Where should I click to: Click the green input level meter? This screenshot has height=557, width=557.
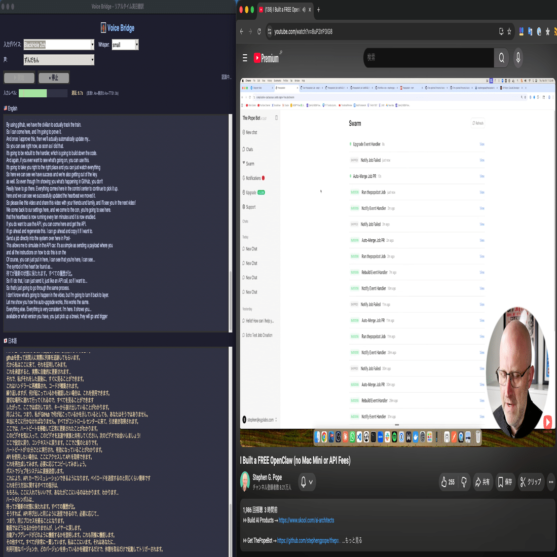32,93
